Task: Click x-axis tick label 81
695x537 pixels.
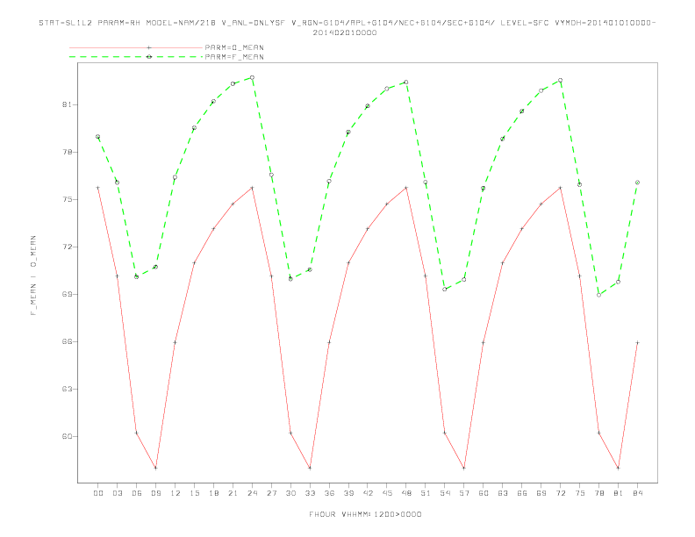Action: [x=619, y=493]
